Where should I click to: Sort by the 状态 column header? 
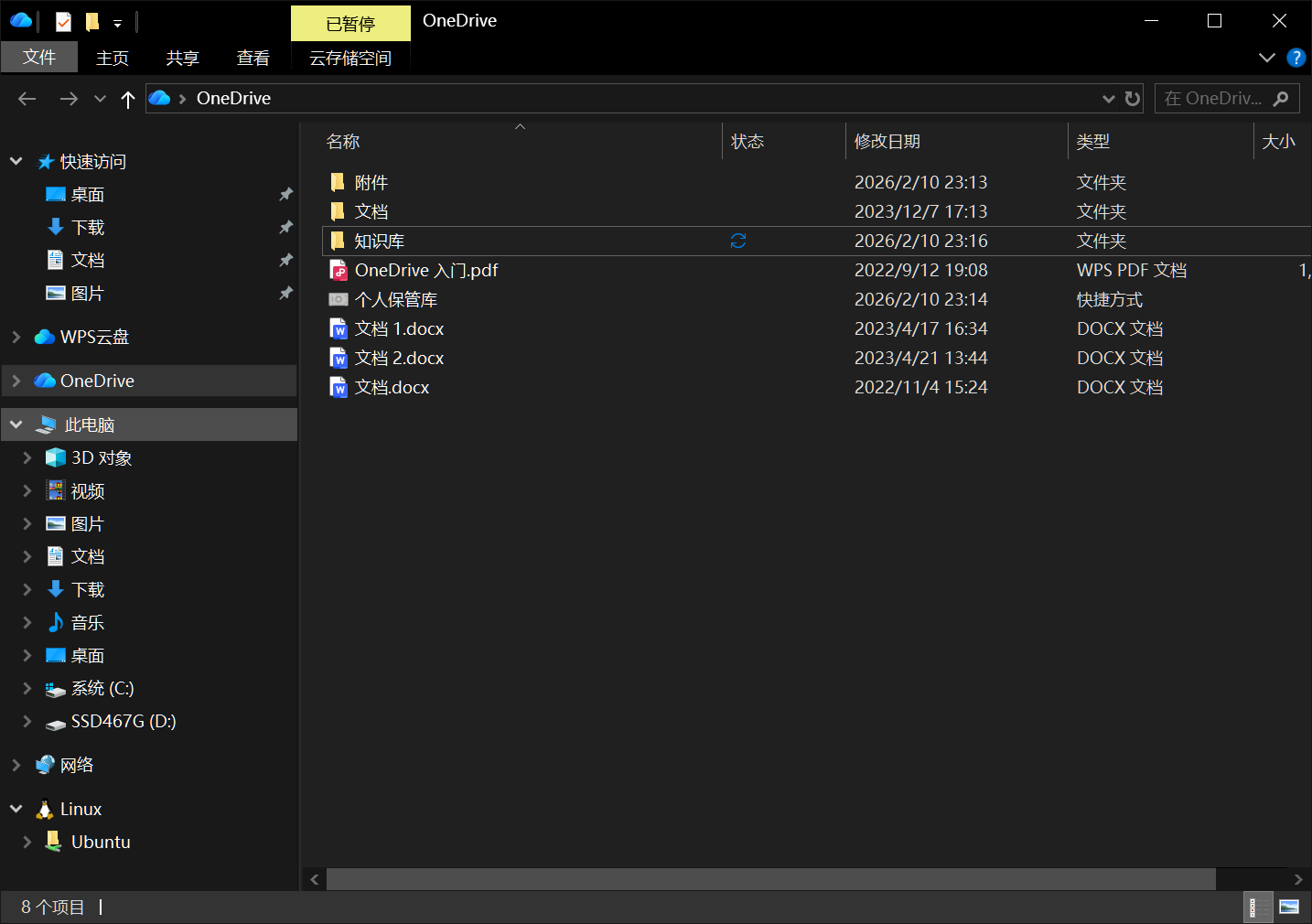click(784, 141)
